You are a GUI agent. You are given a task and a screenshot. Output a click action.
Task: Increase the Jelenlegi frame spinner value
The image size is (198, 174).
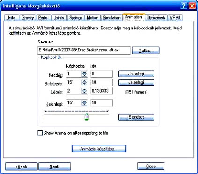point(84,101)
